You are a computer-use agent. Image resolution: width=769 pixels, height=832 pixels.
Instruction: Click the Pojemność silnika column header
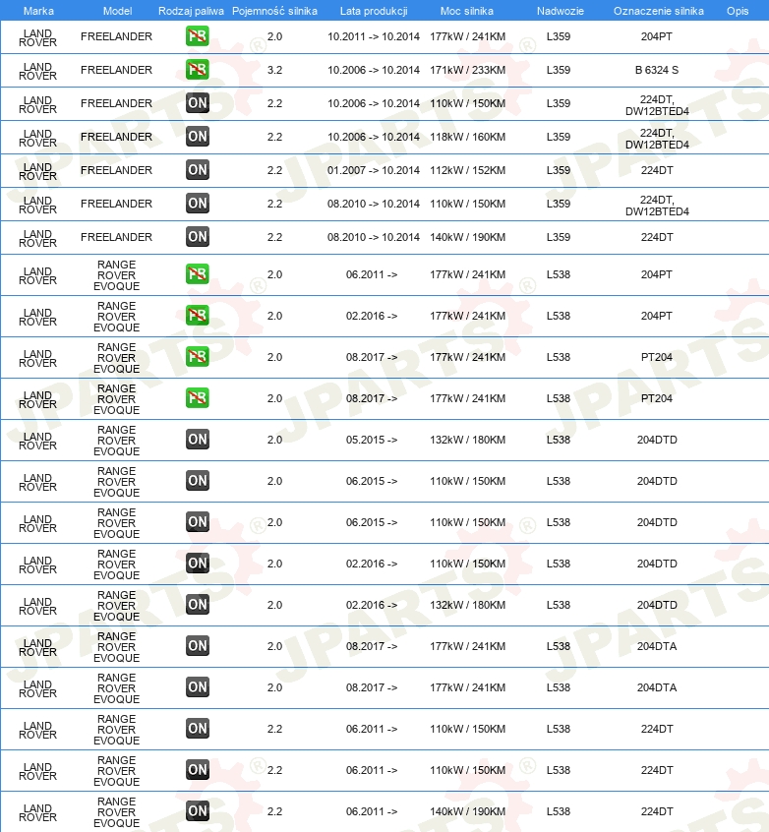274,11
